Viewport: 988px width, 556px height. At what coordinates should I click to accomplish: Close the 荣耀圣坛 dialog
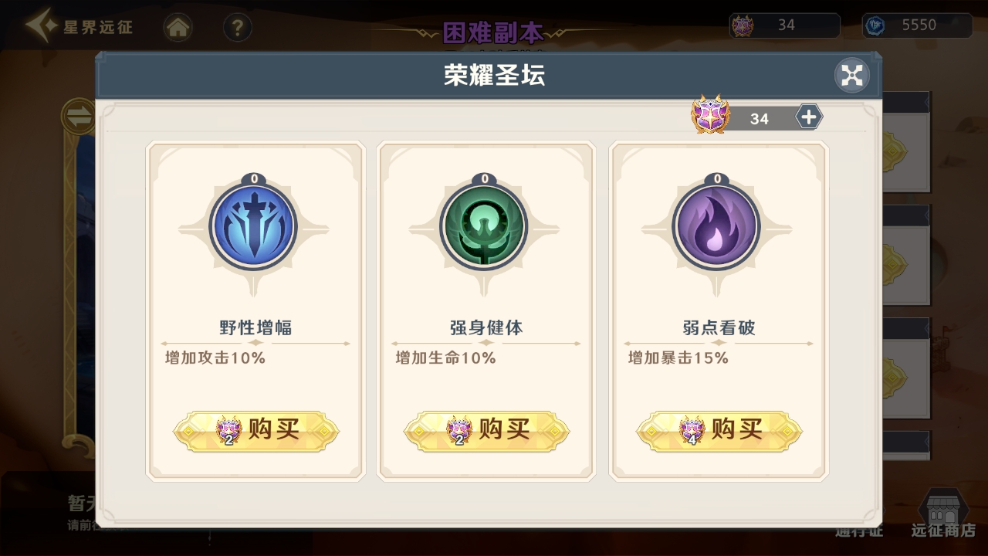pyautogui.click(x=852, y=75)
